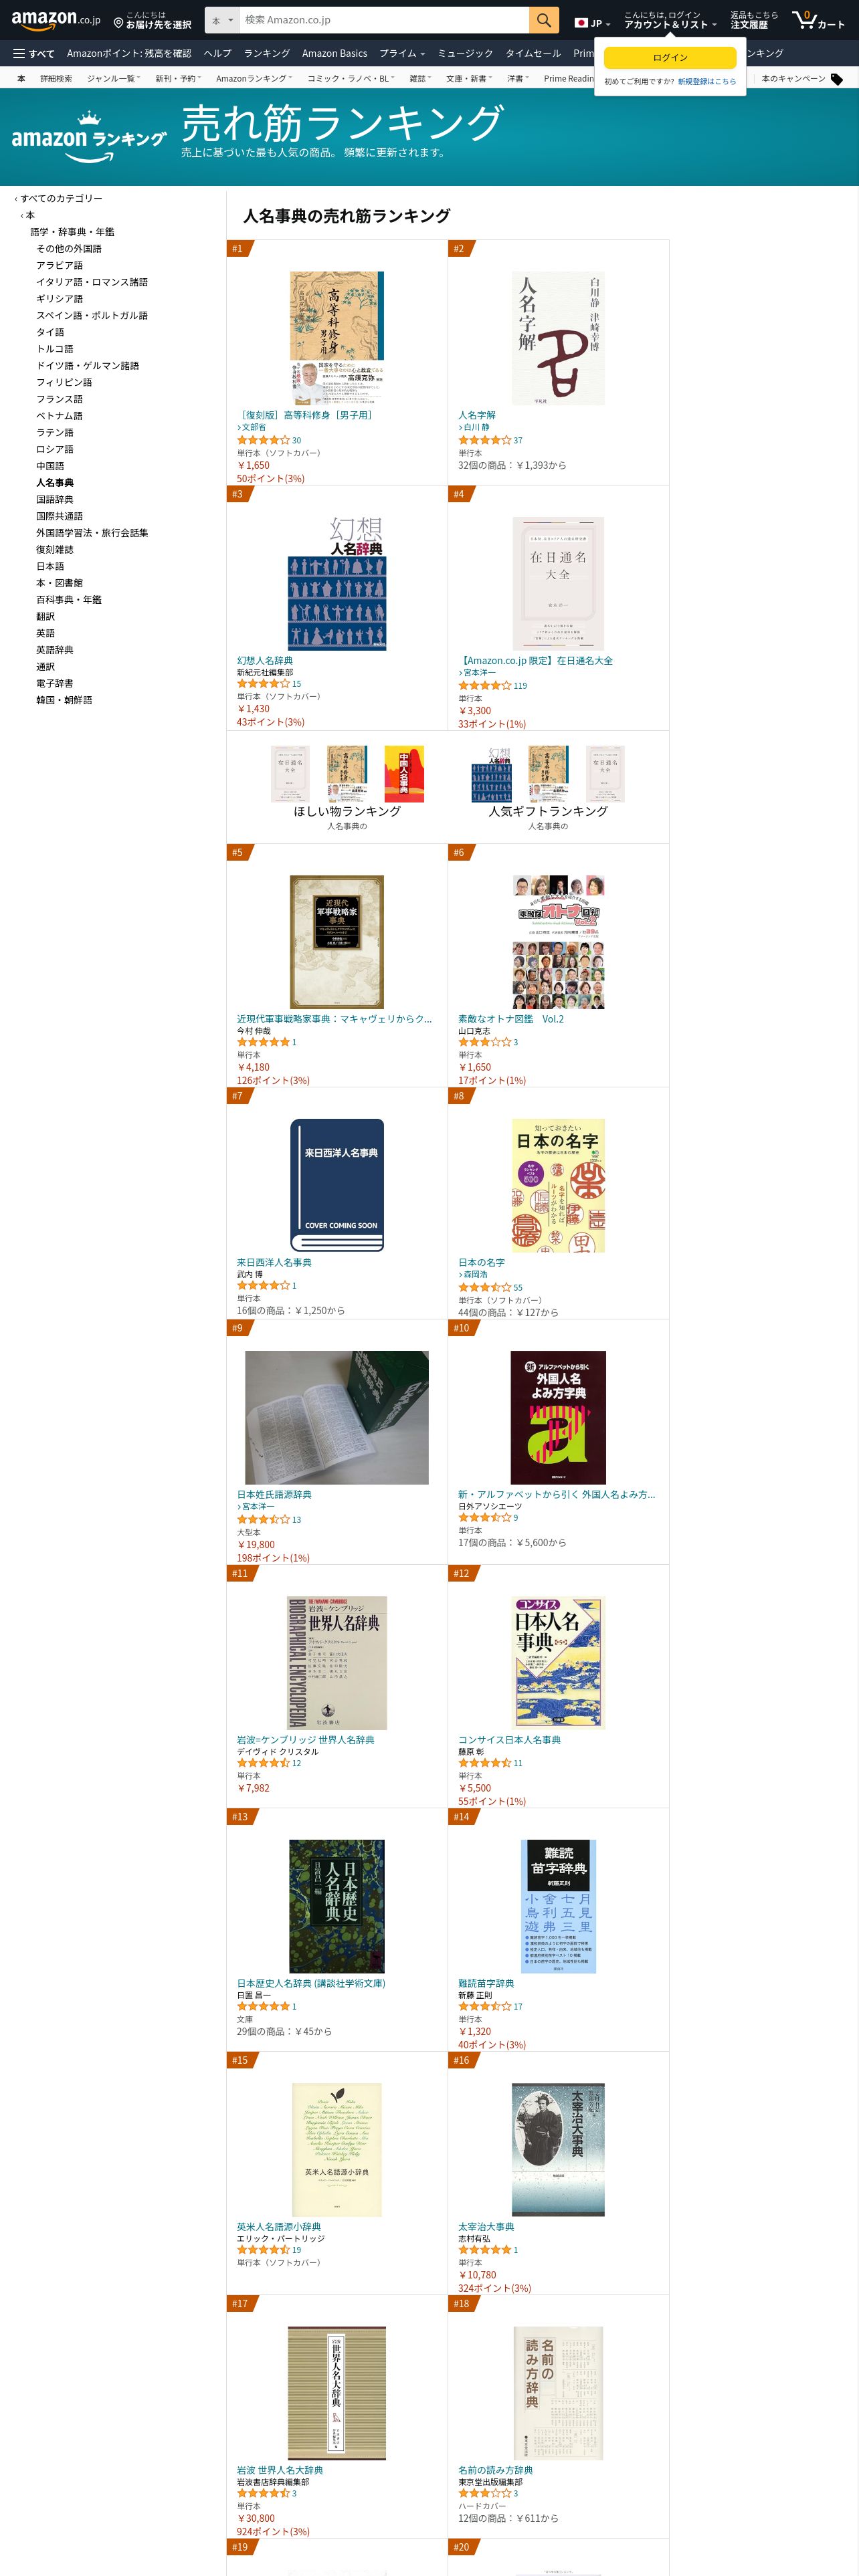
Task: Open the shopping cart icon
Action: click(x=818, y=19)
